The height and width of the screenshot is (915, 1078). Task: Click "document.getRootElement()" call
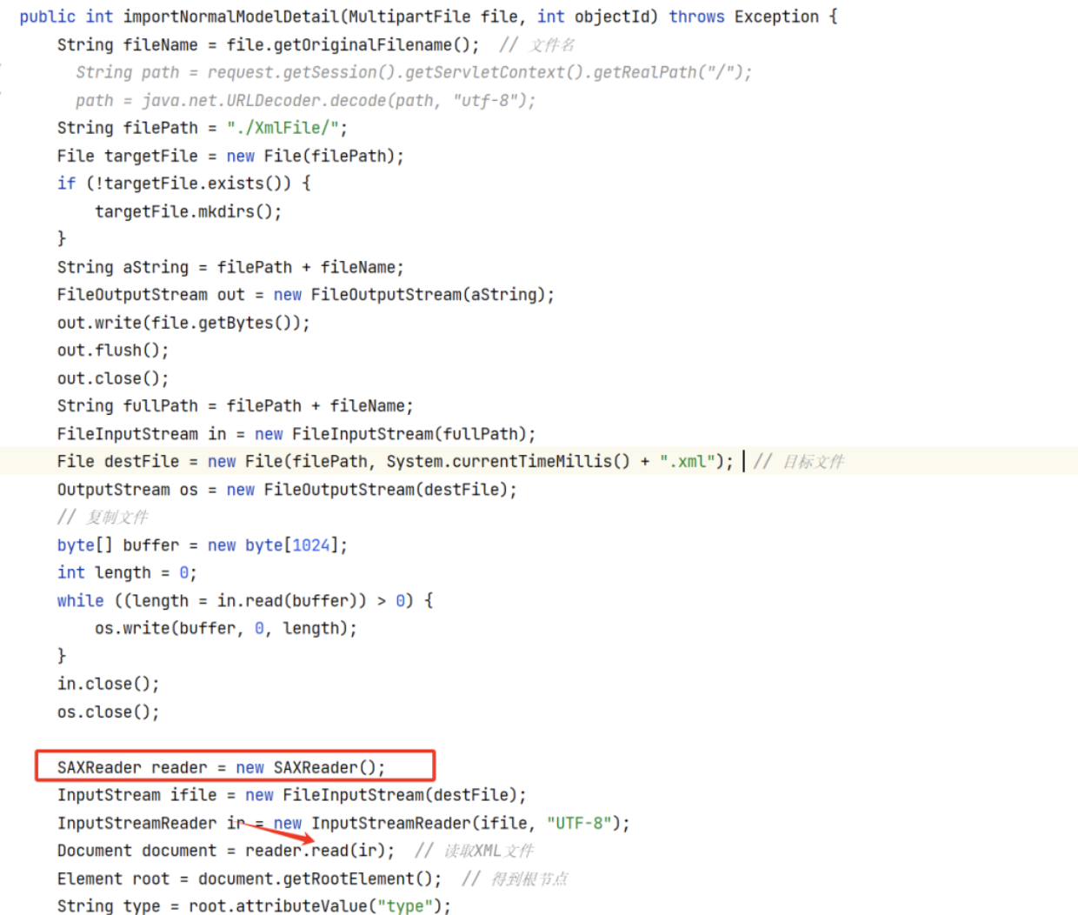tap(315, 879)
